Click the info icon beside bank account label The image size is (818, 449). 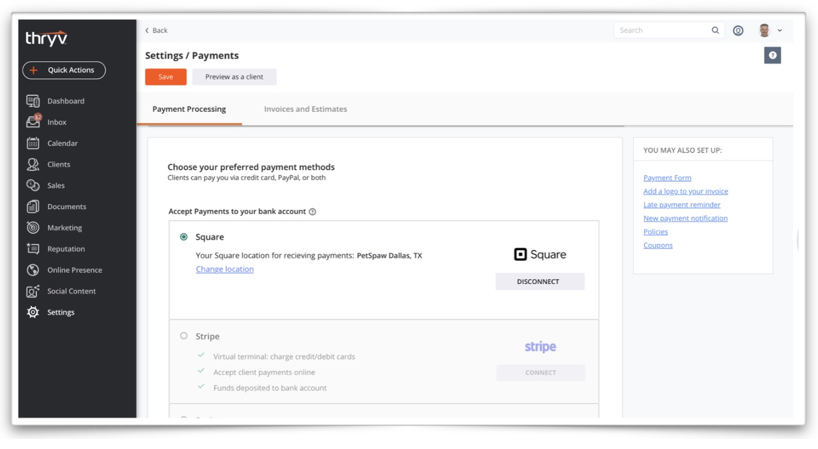tap(312, 212)
